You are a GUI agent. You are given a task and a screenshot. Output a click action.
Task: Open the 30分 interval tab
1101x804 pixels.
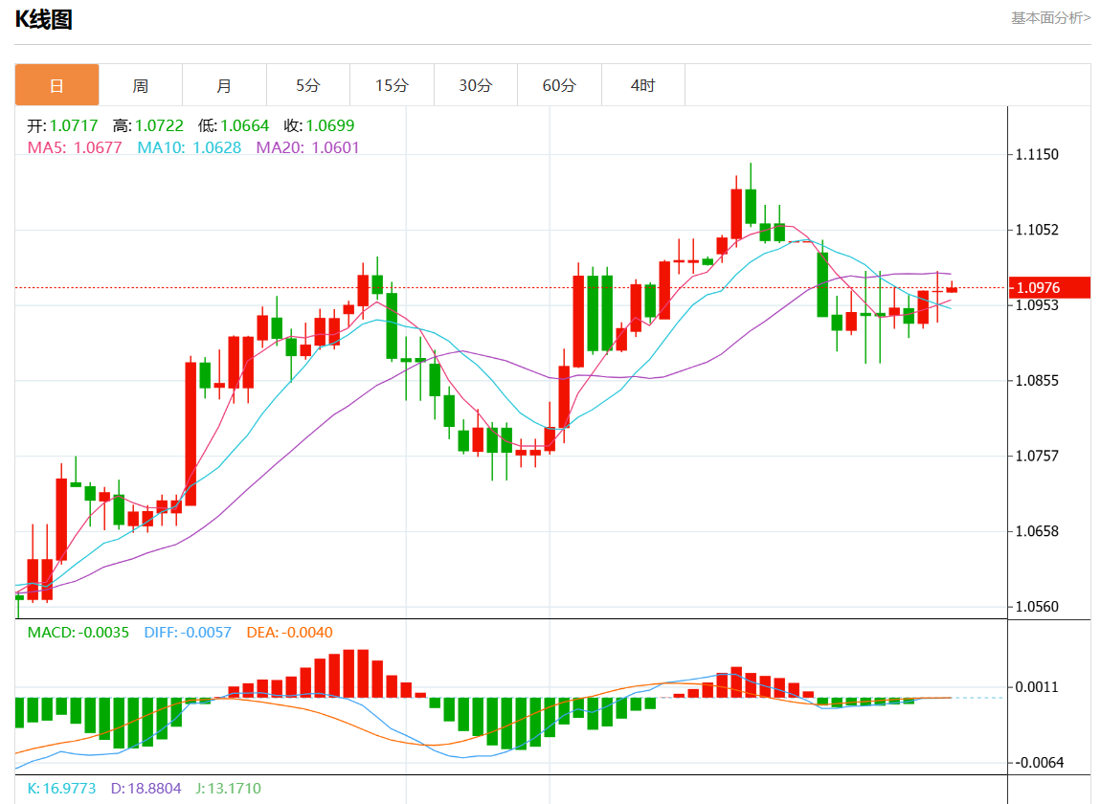tap(476, 85)
